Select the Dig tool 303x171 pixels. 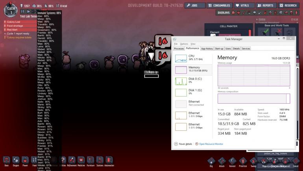click(x=211, y=162)
